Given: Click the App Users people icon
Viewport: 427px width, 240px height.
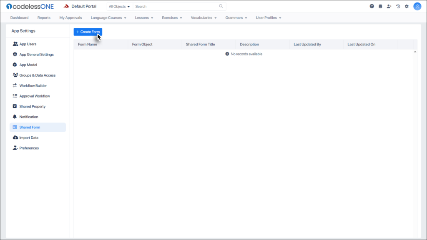Looking at the screenshot, I should [x=15, y=44].
